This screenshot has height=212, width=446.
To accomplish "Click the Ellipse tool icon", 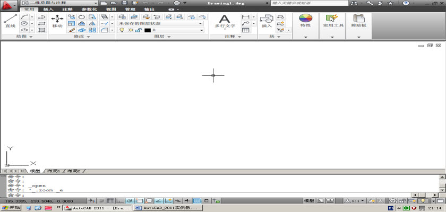I will (24, 30).
